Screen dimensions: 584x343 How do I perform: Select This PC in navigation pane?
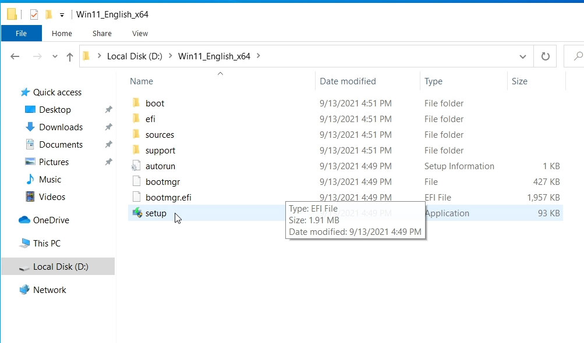point(47,244)
